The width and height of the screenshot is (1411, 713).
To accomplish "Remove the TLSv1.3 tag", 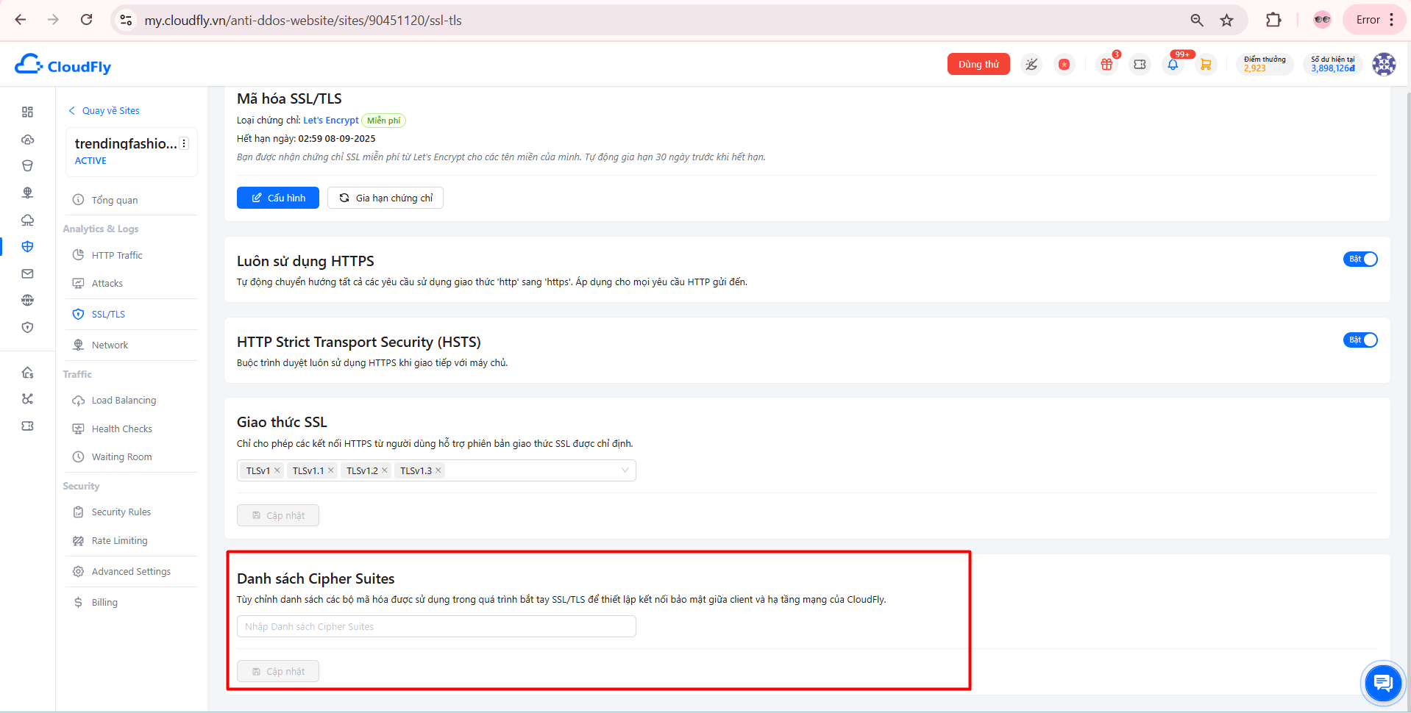I will click(438, 470).
